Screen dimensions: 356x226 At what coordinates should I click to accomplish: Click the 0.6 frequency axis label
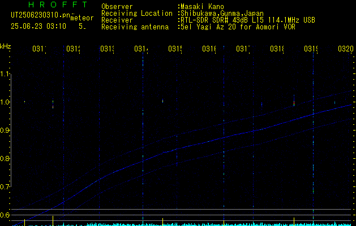point(5,215)
